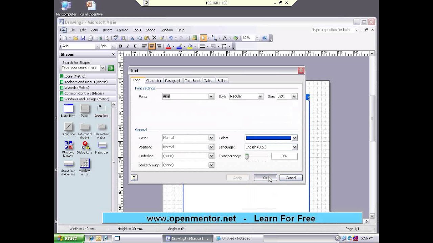Select the Connector tool
The height and width of the screenshot is (243, 433).
click(214, 38)
